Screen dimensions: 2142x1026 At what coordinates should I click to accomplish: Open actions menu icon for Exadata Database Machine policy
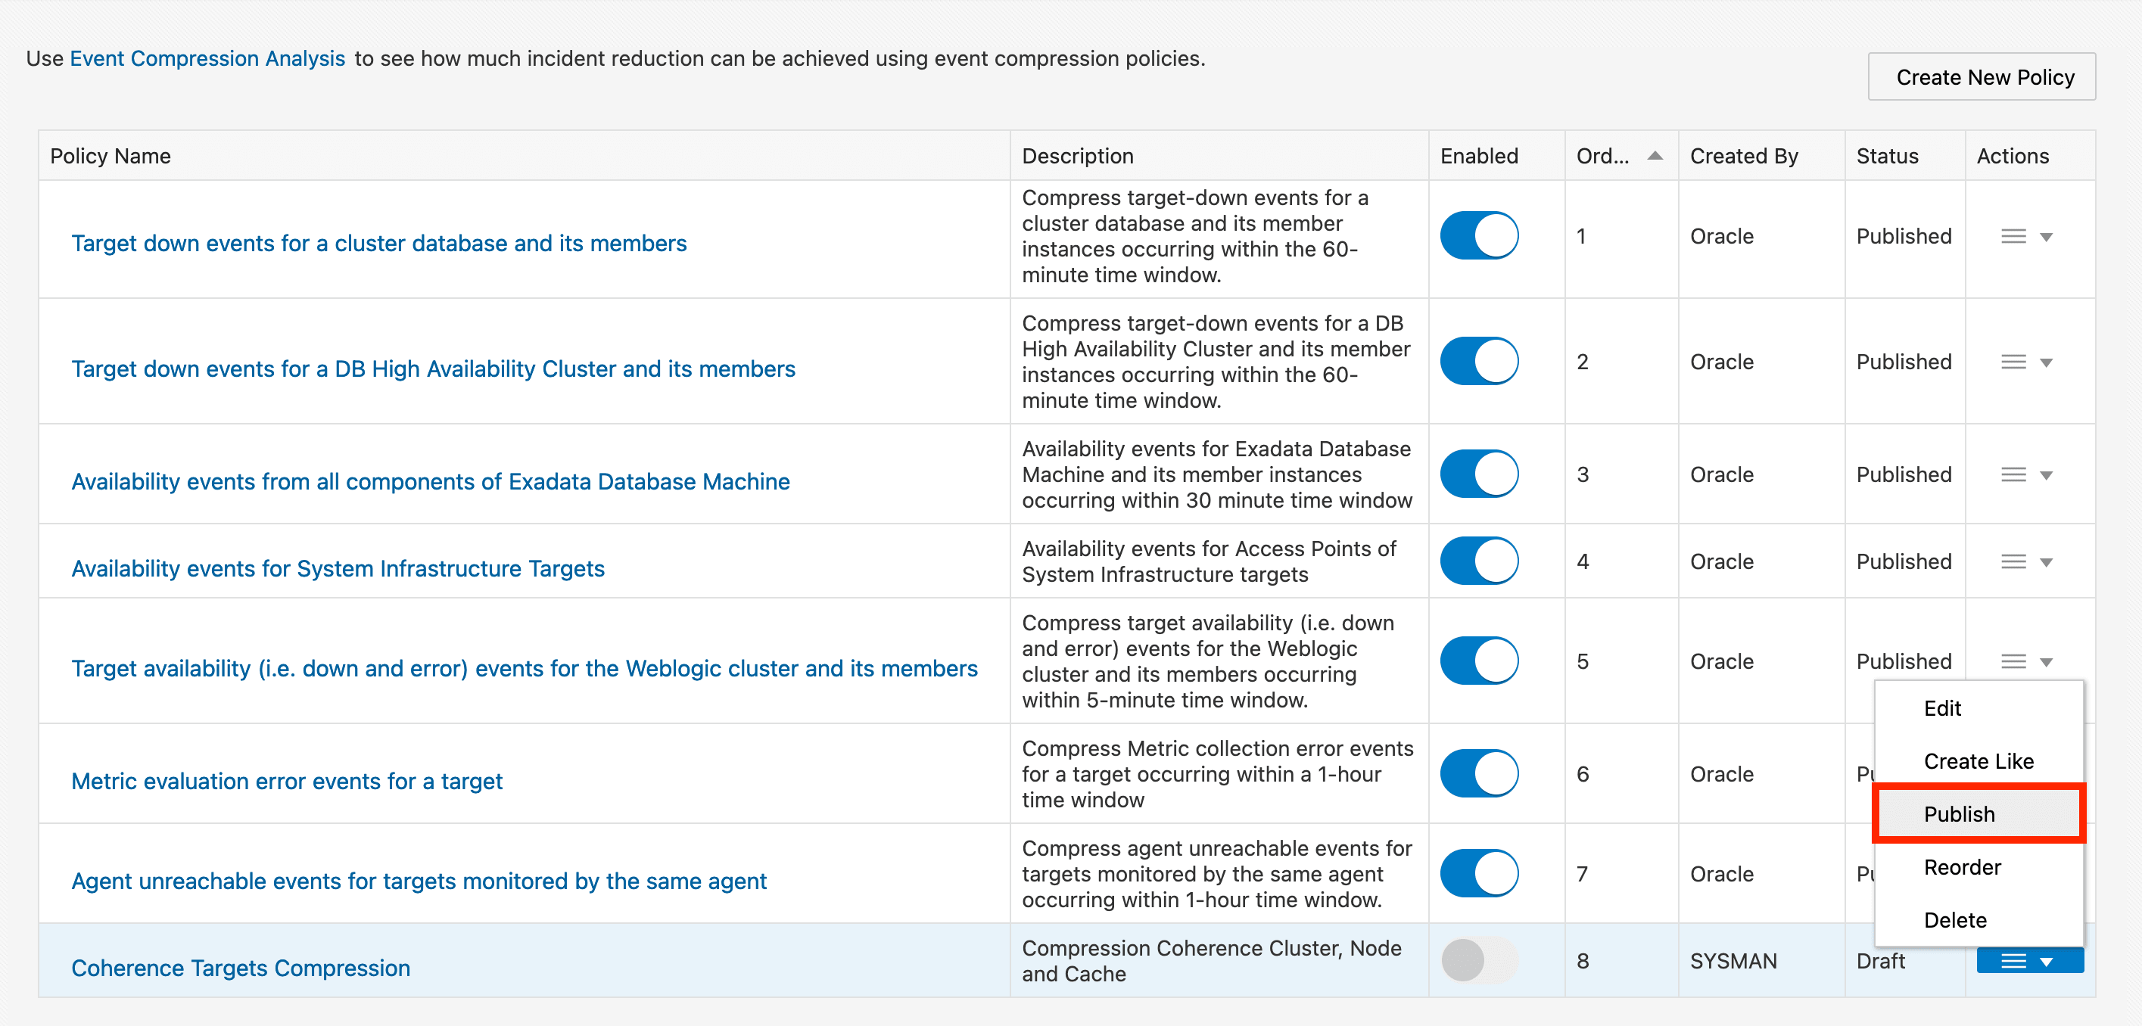[2013, 474]
